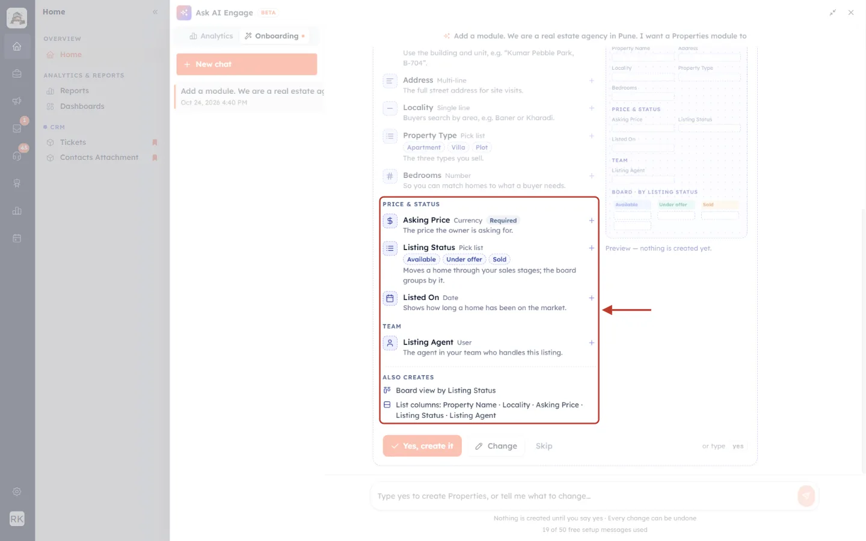This screenshot has width=866, height=541.
Task: Click the BETA badge next to Ask AI Engage
Action: coord(268,13)
